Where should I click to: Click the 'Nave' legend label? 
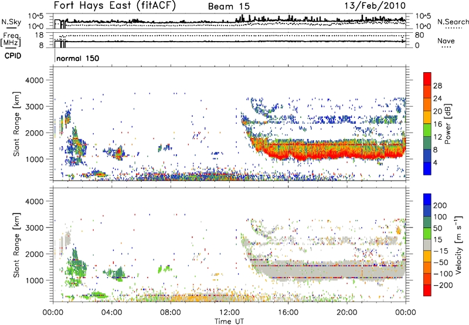pyautogui.click(x=446, y=40)
